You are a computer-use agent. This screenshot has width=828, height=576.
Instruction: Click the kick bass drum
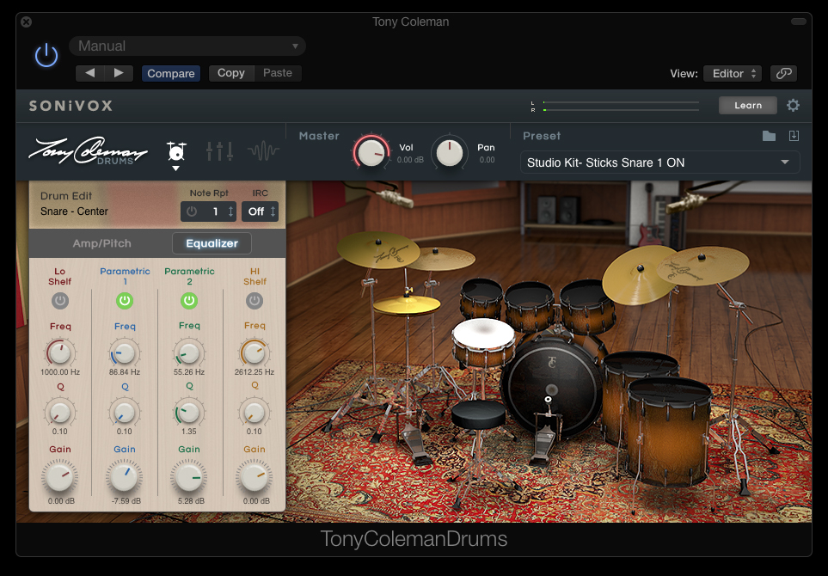551,389
